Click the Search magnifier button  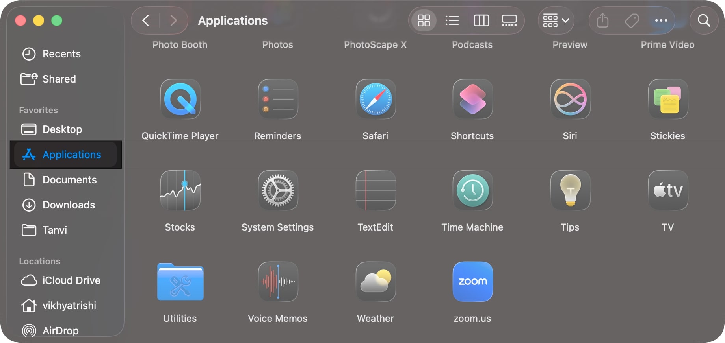pyautogui.click(x=704, y=20)
